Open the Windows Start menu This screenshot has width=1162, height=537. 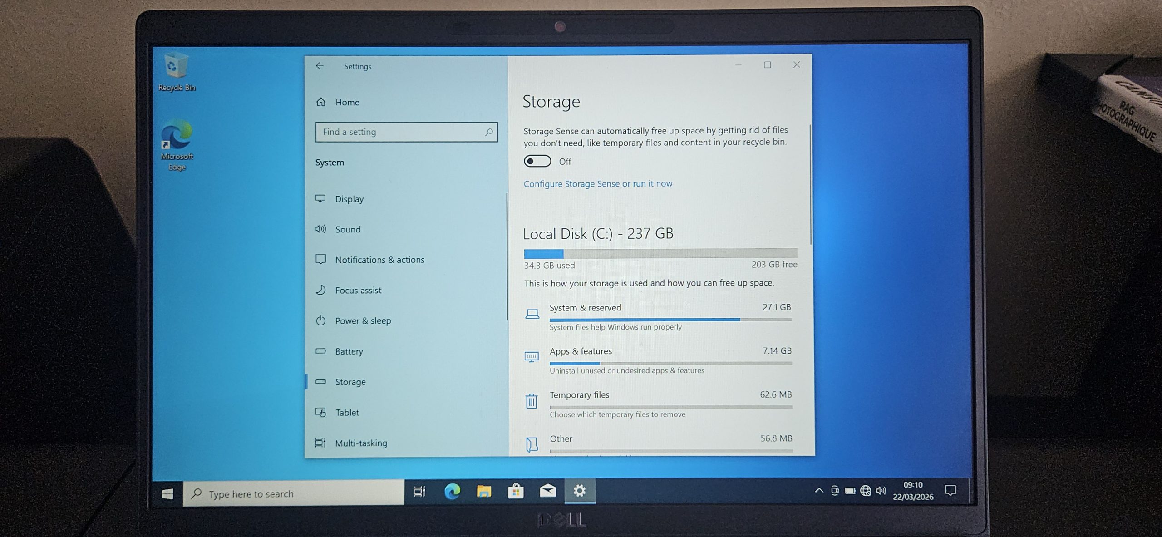click(167, 493)
